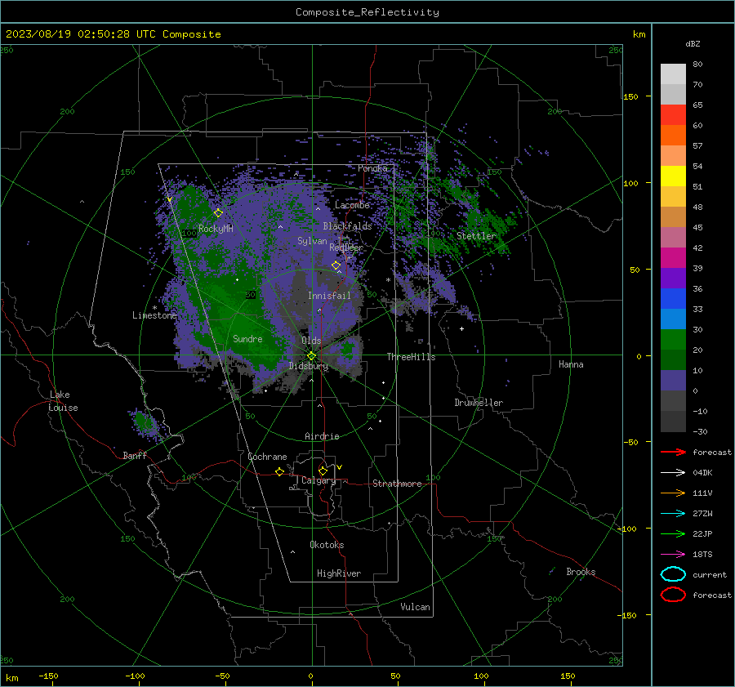Select the purple 39–36 dBZ swatch

click(x=673, y=279)
